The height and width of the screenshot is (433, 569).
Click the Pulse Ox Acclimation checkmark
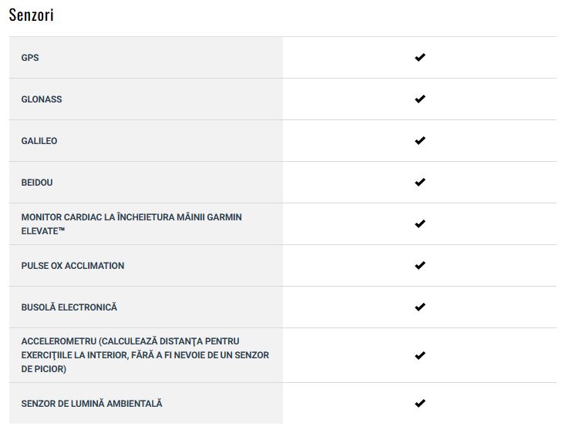coord(420,266)
